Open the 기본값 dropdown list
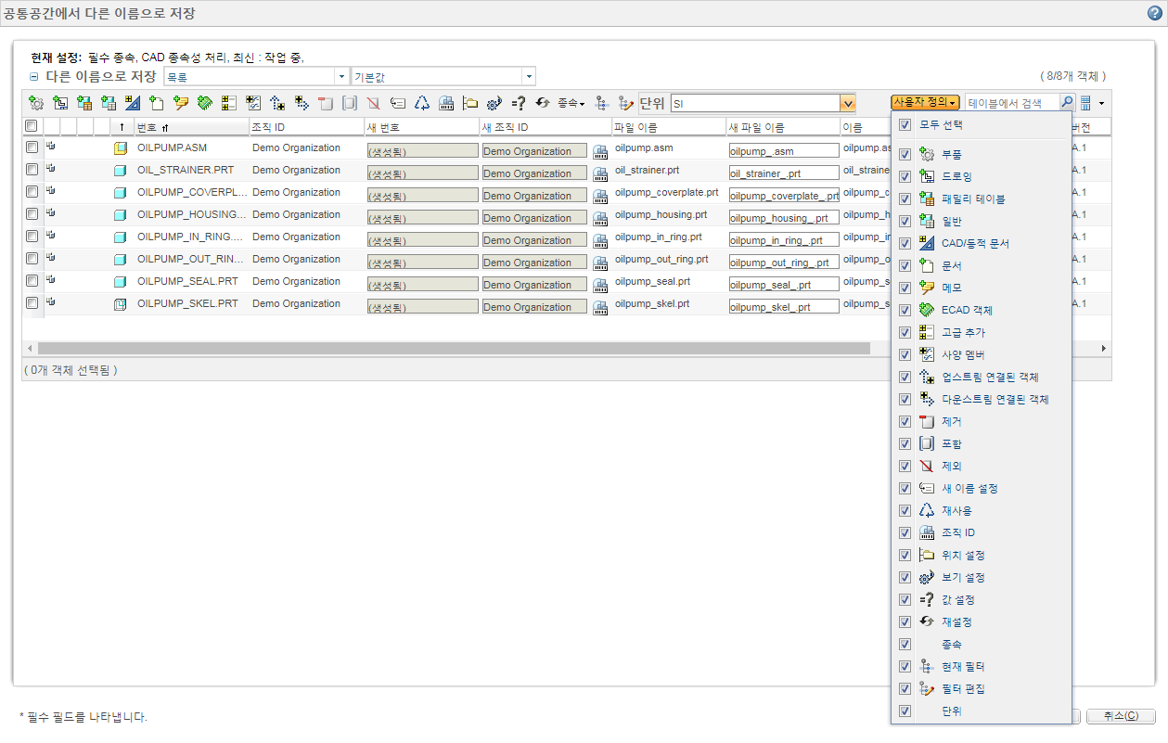1168x743 pixels. [x=529, y=77]
